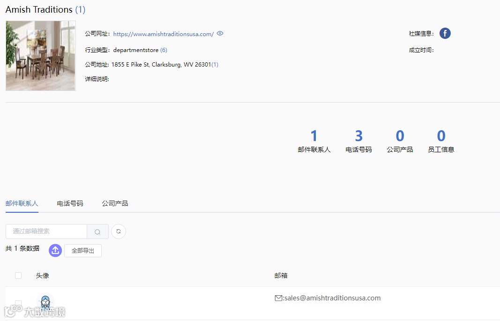The height and width of the screenshot is (321, 500).
Task: Click the circular refresh icon
Action: pos(118,231)
